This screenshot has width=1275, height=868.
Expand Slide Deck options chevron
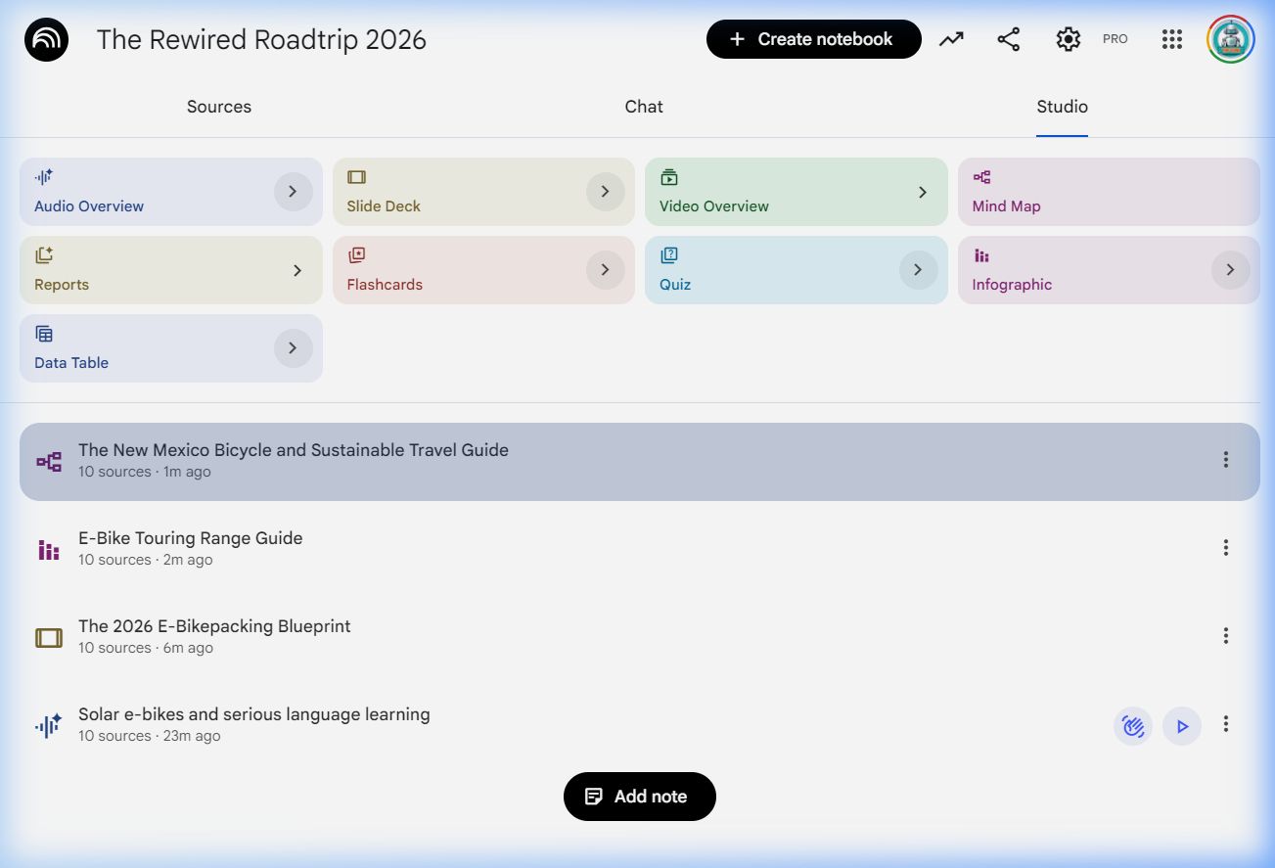[x=605, y=192]
